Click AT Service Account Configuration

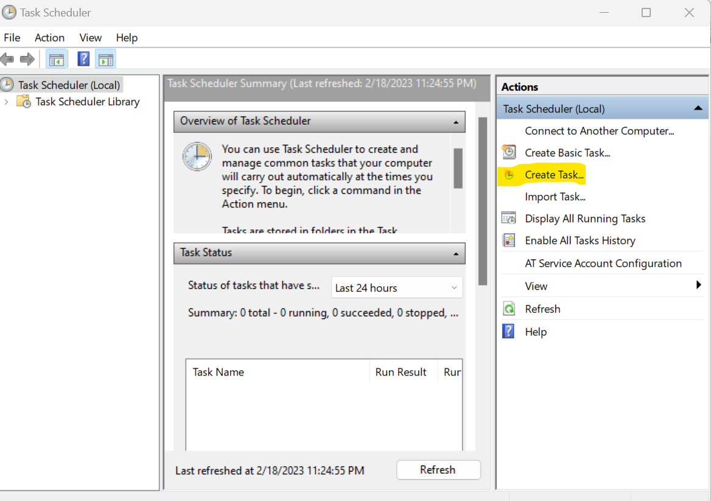tap(603, 264)
